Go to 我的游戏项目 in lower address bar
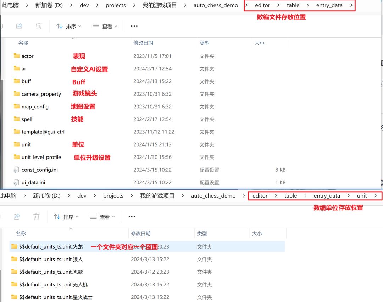 tap(157, 196)
